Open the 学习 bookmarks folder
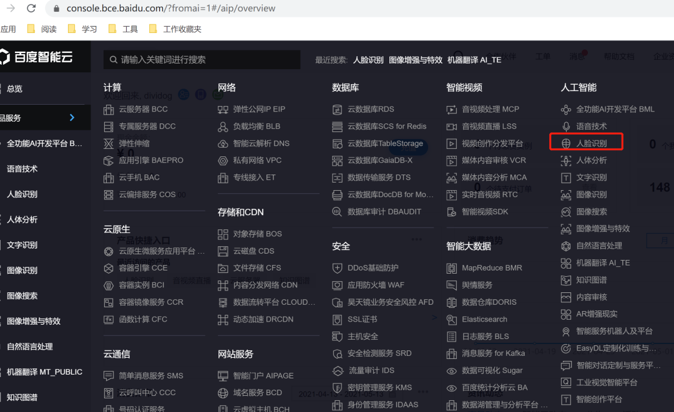 [x=82, y=29]
